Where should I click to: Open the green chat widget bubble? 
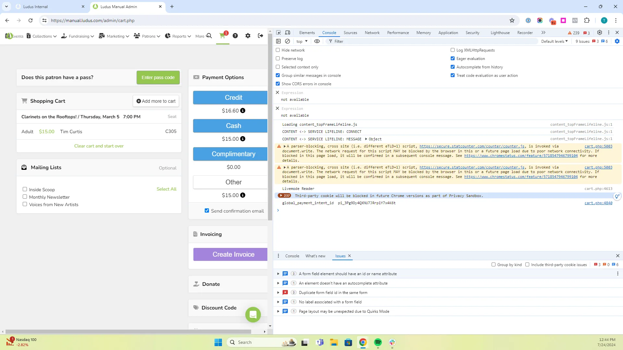[x=253, y=314]
